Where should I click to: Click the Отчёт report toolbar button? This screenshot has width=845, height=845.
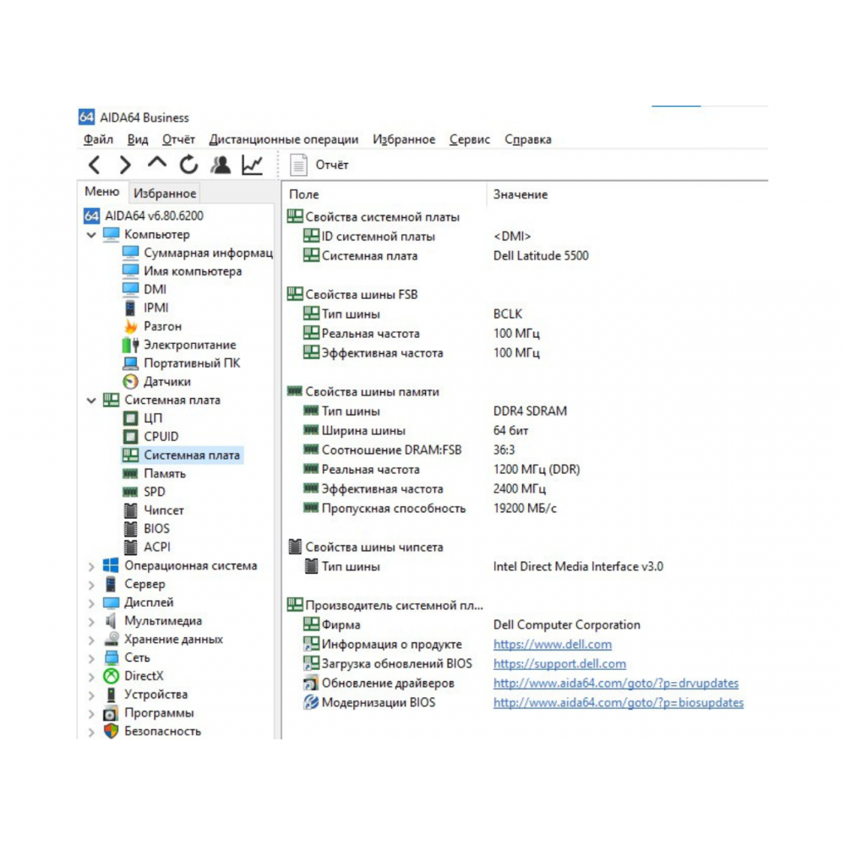click(x=319, y=165)
